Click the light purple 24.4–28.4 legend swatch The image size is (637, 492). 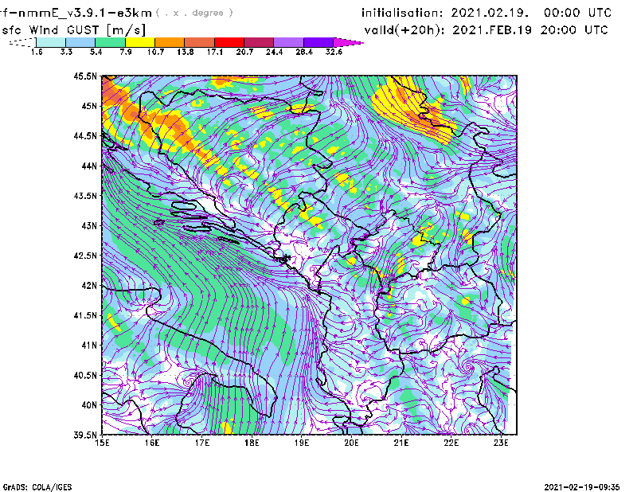tap(289, 42)
